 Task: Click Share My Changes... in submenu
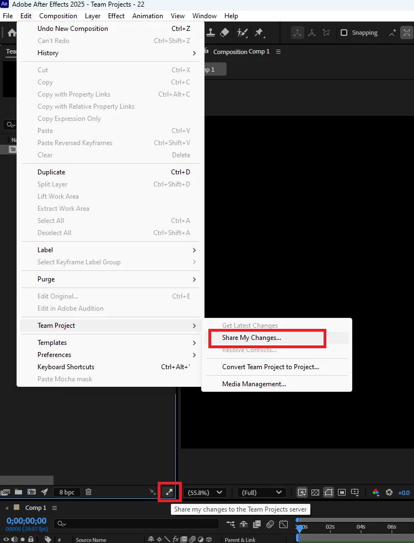coord(277,338)
